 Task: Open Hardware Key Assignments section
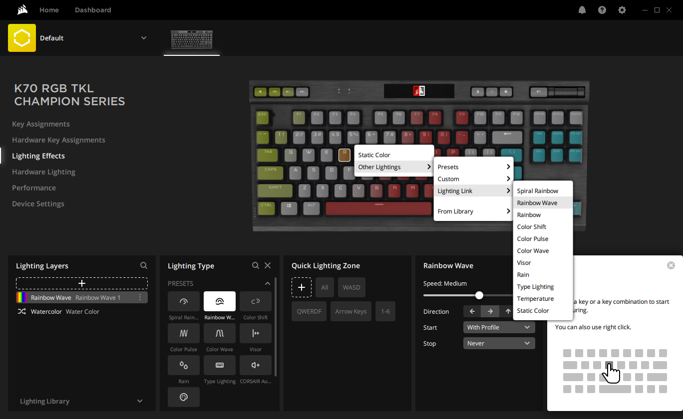point(58,140)
